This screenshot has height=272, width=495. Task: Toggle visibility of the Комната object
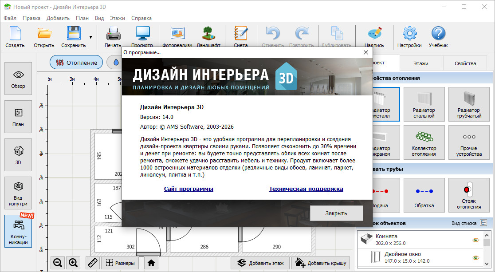coord(476,240)
